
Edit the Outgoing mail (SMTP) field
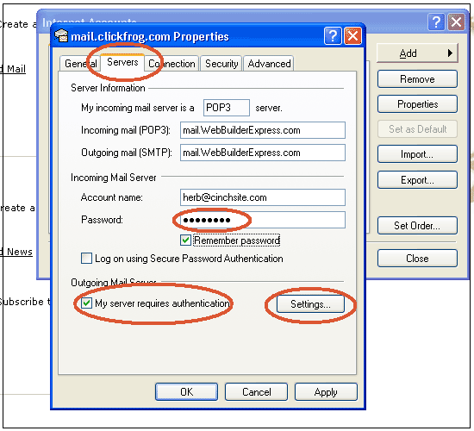coord(262,153)
